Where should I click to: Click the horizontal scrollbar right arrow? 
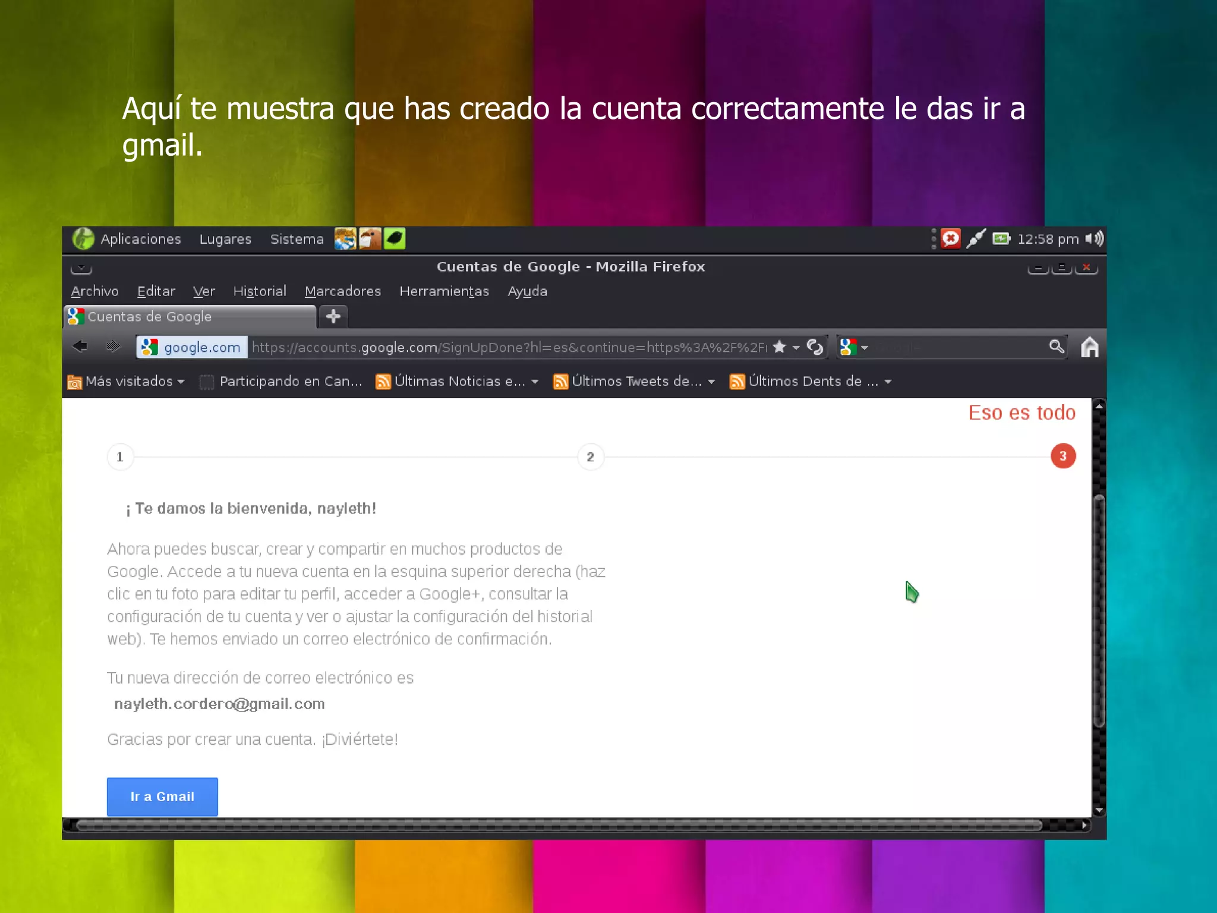coord(1084,825)
